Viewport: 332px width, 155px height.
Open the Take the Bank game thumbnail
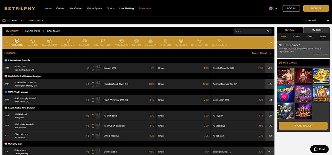point(285,111)
